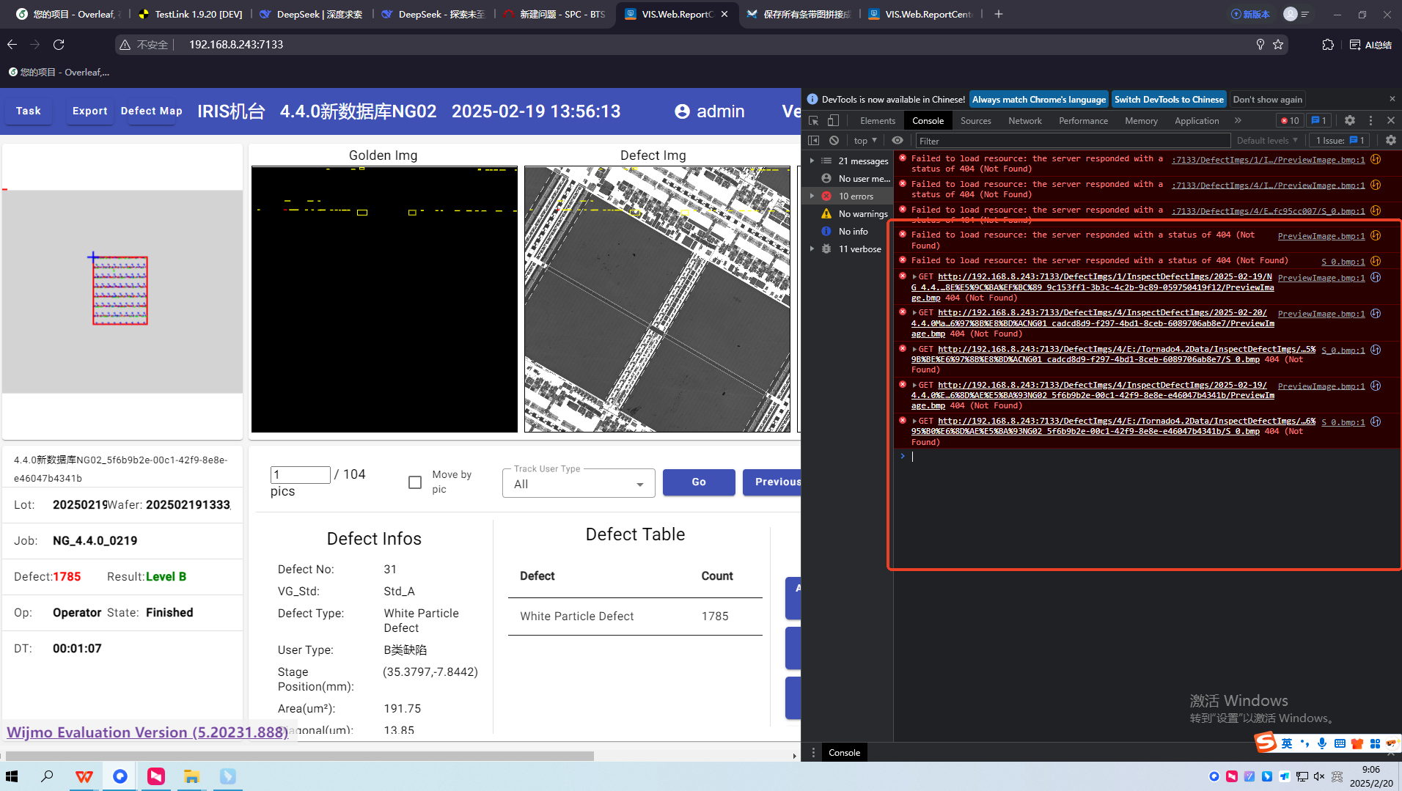
Task: Switch to TestLink 1.9.20 browser tab
Action: (x=191, y=14)
